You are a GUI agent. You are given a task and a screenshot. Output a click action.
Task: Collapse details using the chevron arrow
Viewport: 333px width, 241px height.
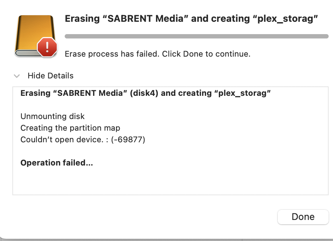coord(16,76)
